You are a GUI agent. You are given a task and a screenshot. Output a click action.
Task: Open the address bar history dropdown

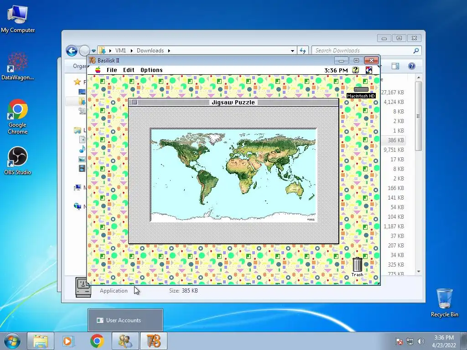coord(292,51)
